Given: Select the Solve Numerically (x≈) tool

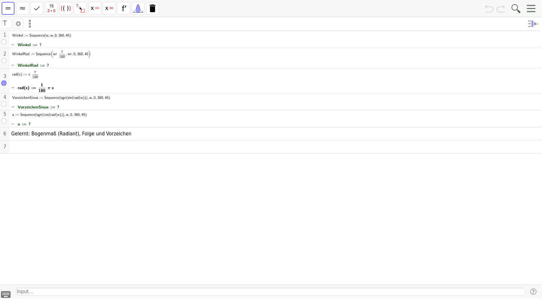Looking at the screenshot, I should point(109,8).
